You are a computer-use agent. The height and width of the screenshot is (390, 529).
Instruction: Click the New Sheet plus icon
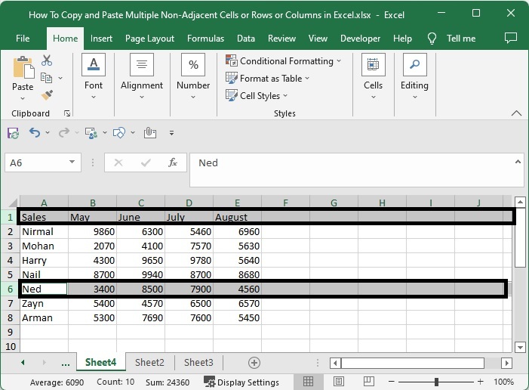[254, 363]
